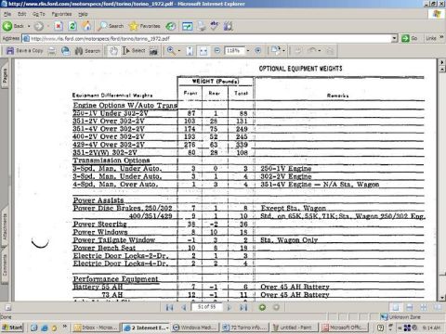Switch to untitled - Paint taskbar button
Screen dimensions: 446x334
click(295, 328)
